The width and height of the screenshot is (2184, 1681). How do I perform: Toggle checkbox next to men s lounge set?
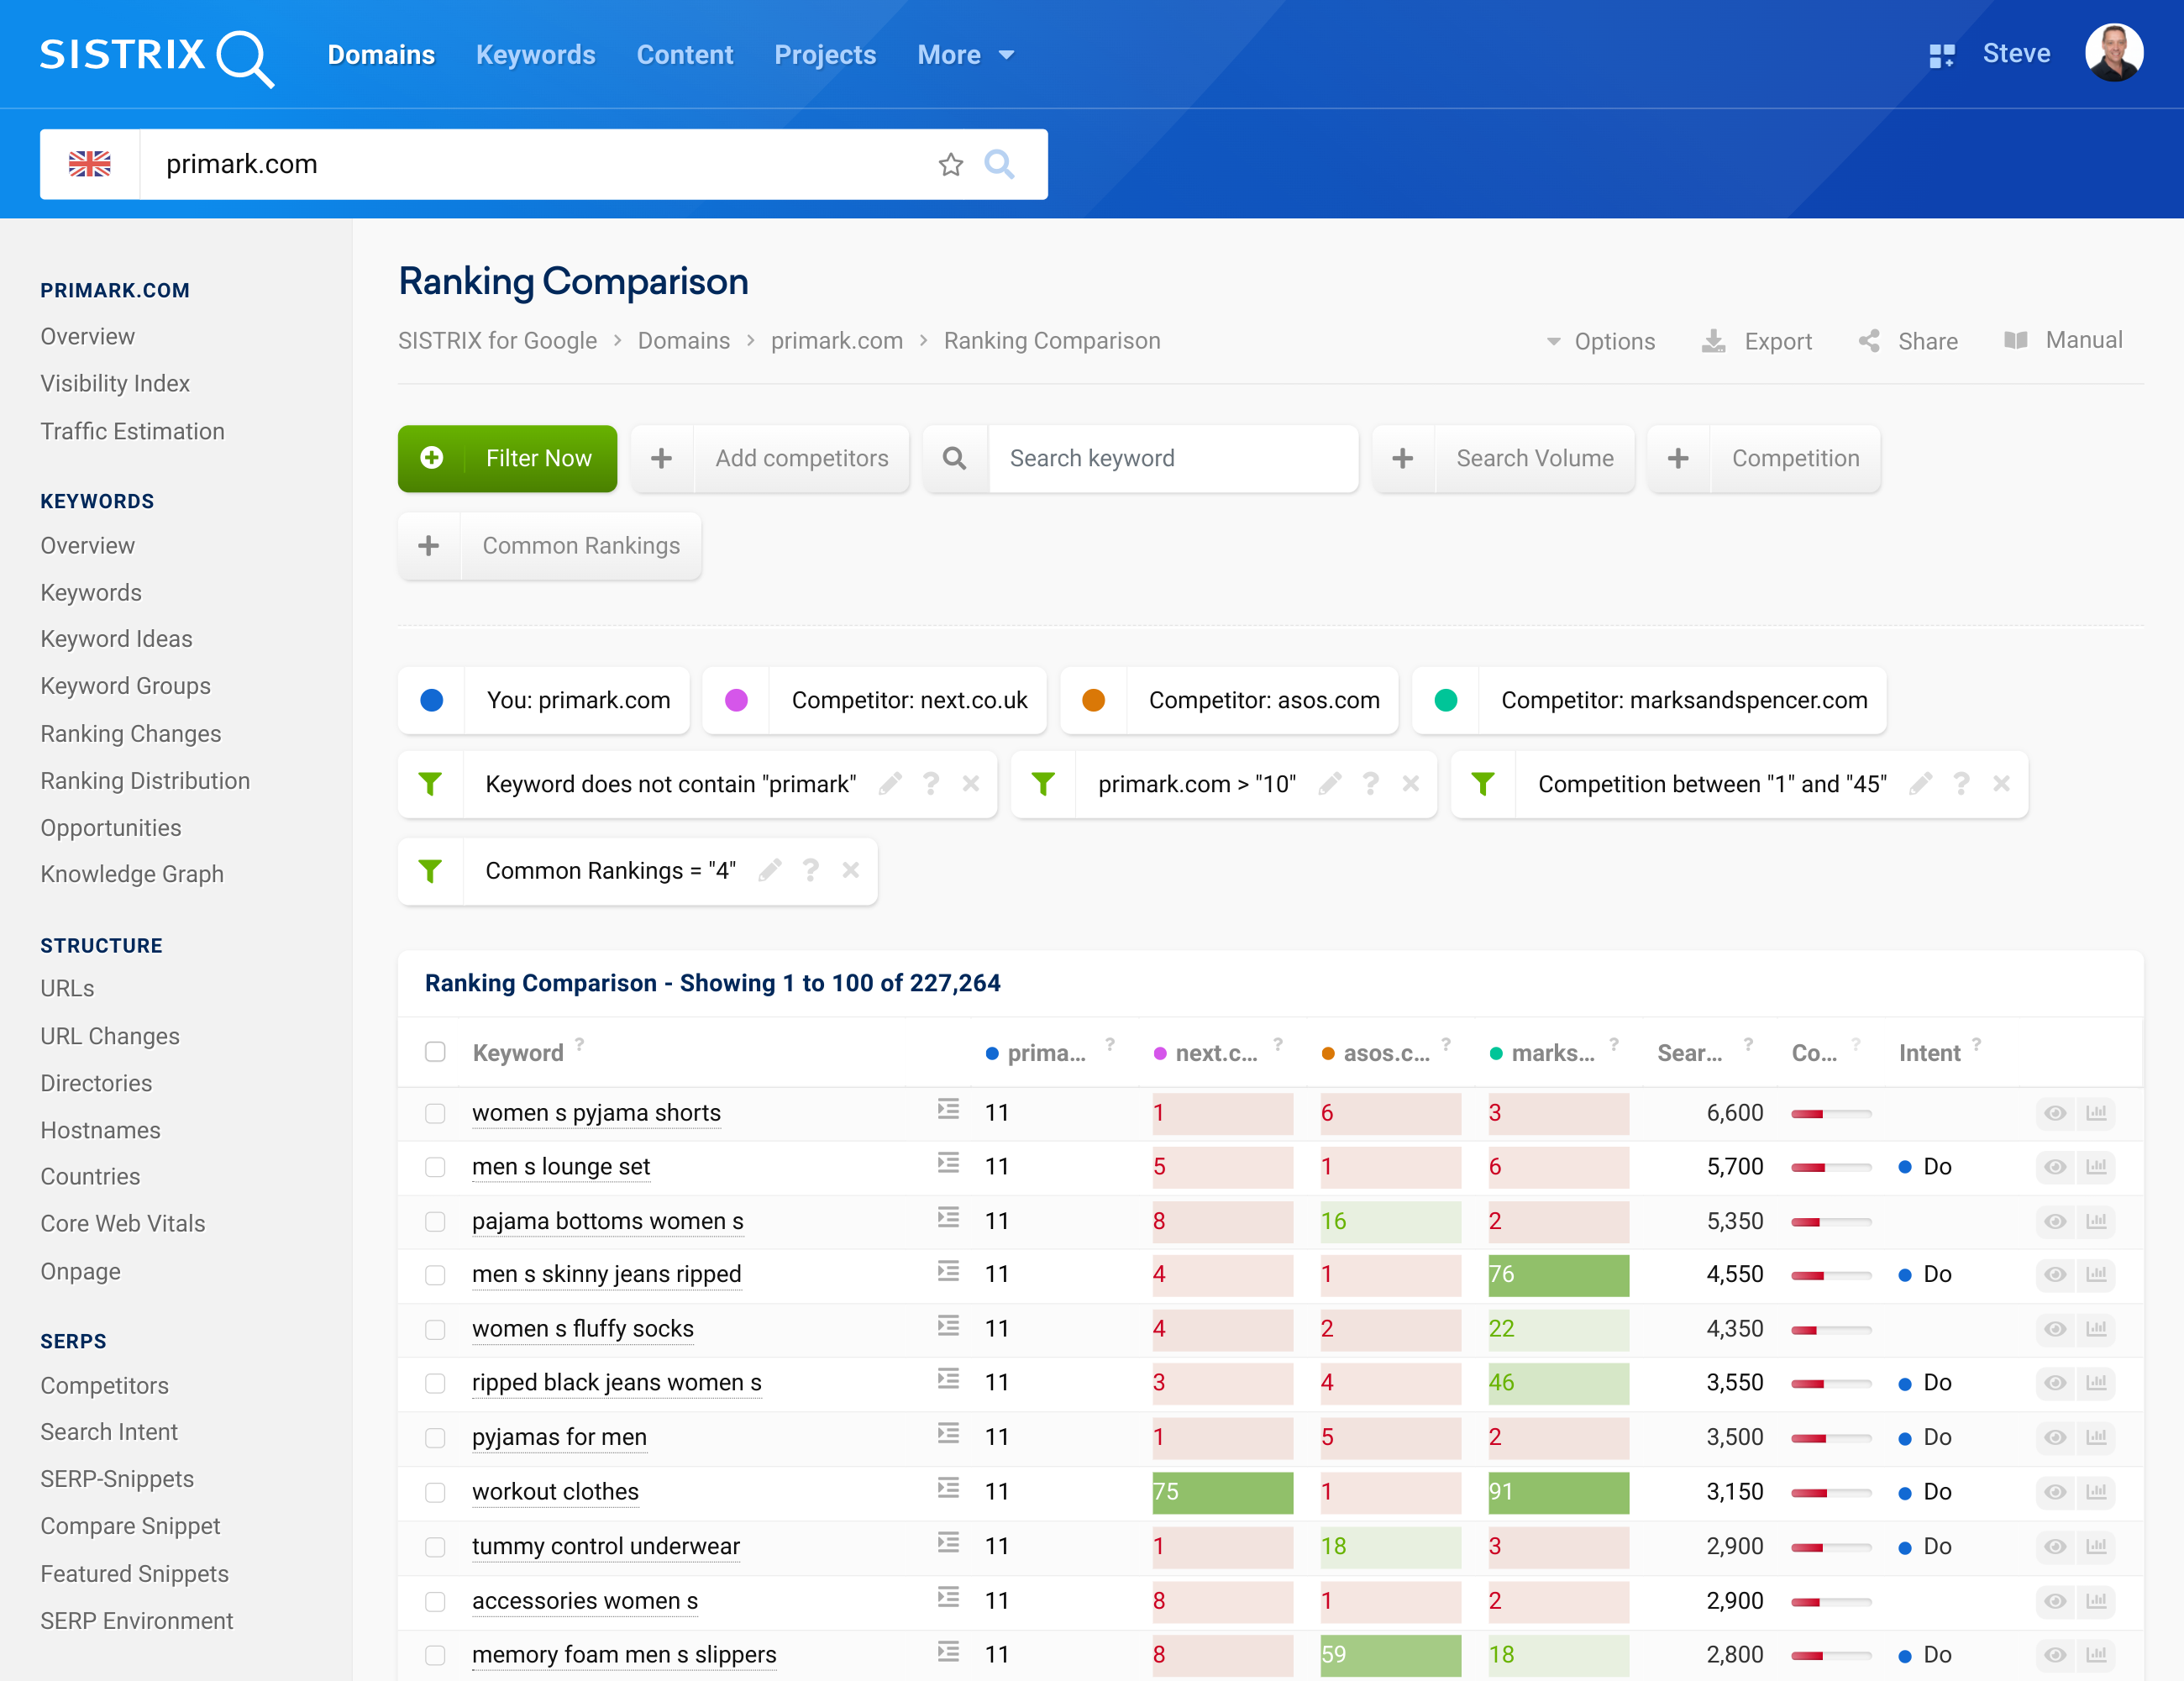[x=438, y=1165]
